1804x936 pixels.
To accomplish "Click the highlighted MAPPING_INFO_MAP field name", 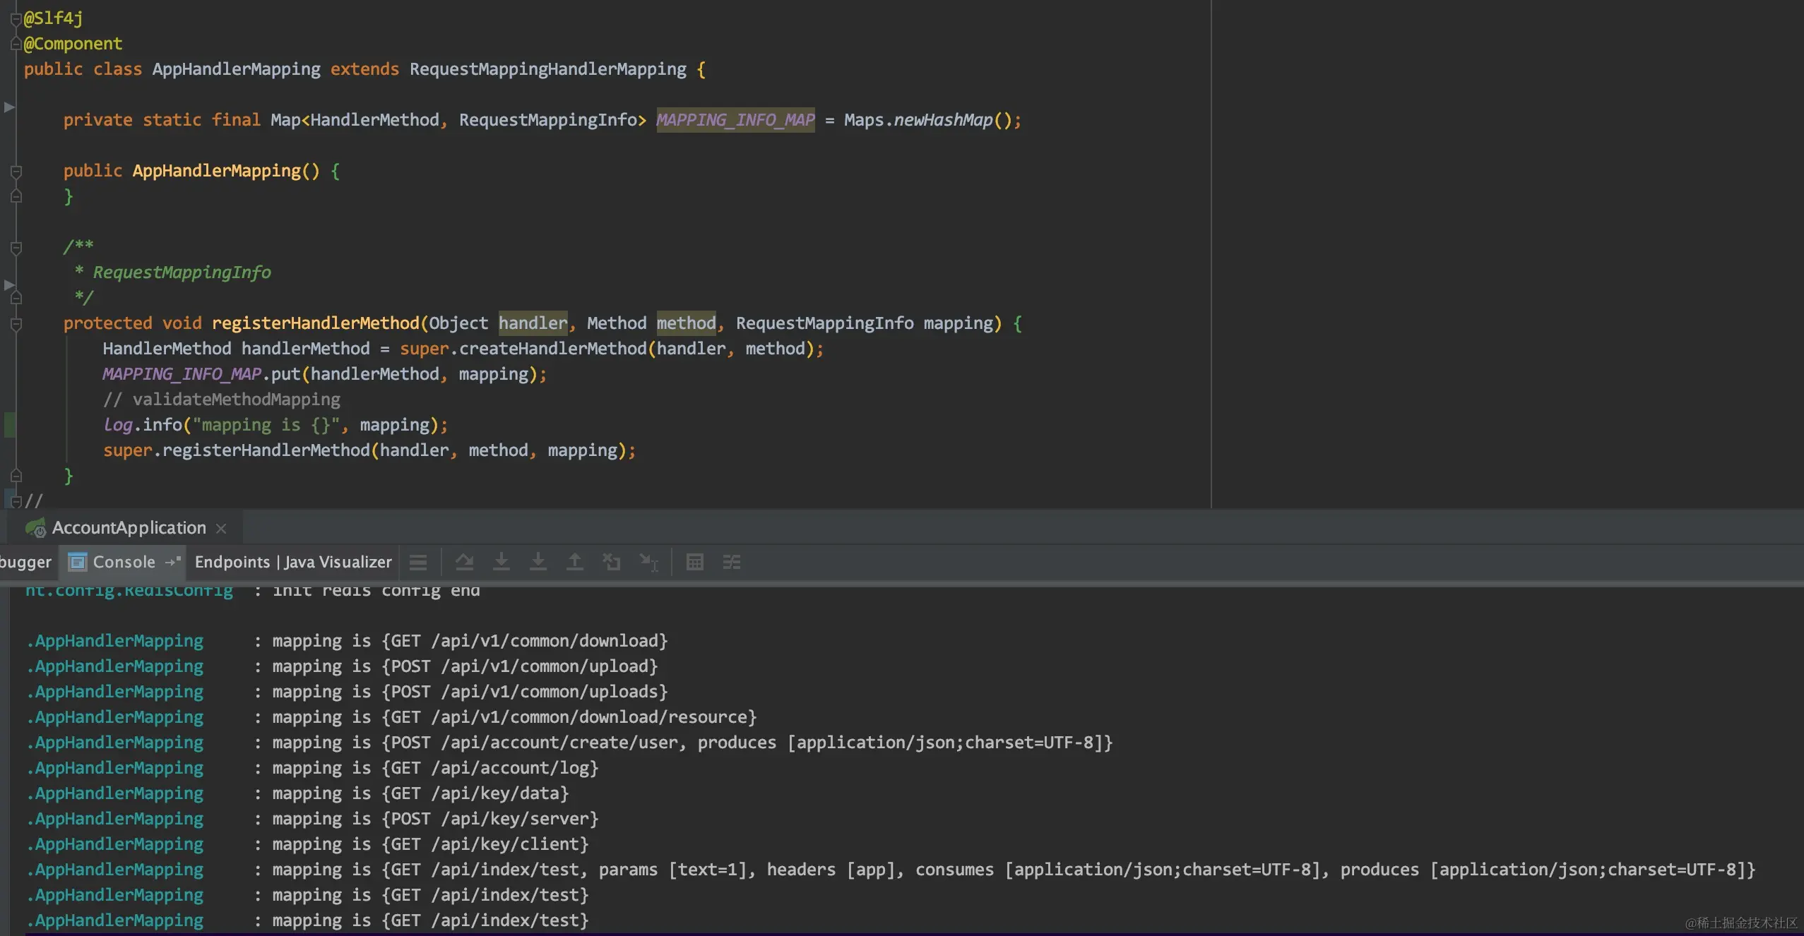I will [735, 120].
